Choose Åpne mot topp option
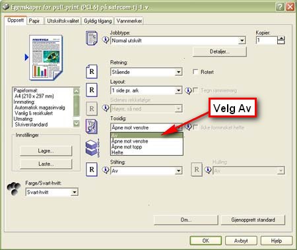The image size is (297, 250). tap(147, 146)
